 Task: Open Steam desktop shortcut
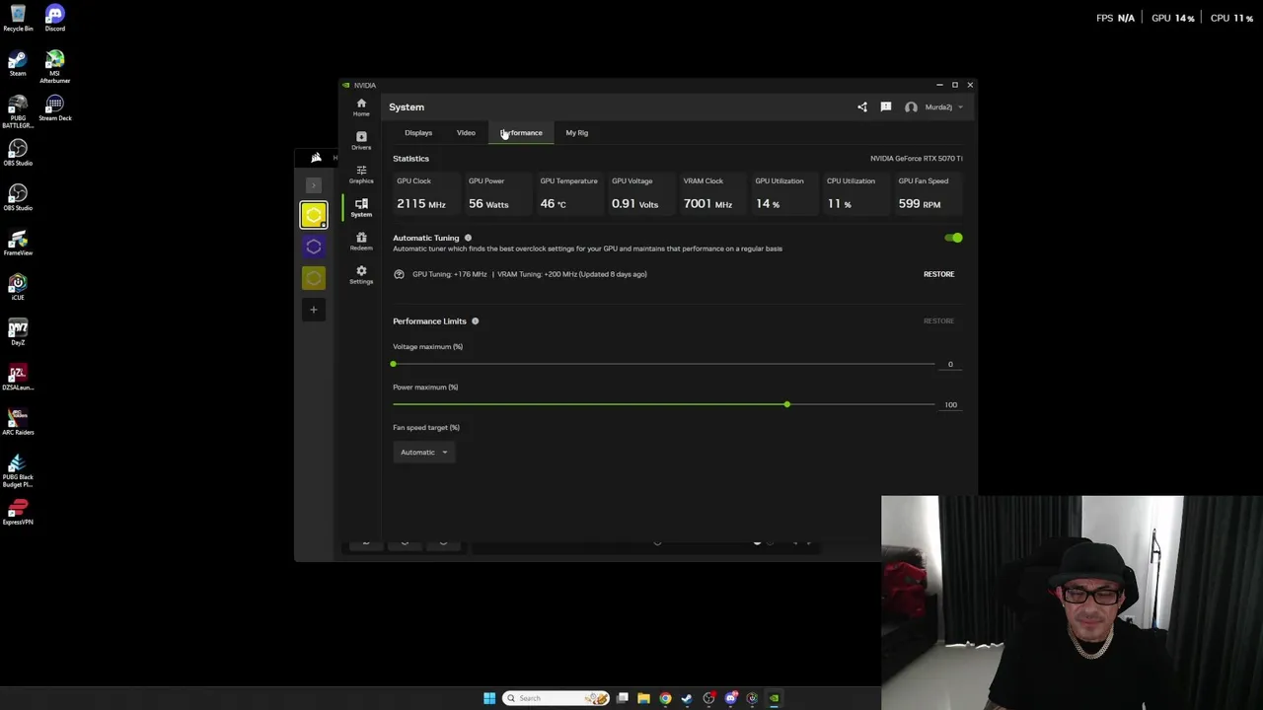click(18, 63)
